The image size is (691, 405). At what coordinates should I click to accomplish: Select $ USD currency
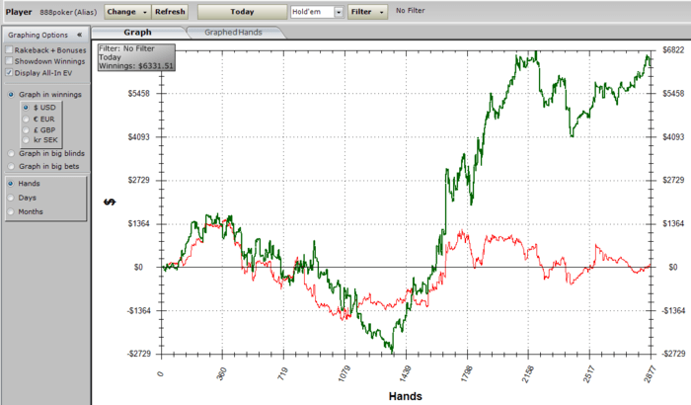26,108
